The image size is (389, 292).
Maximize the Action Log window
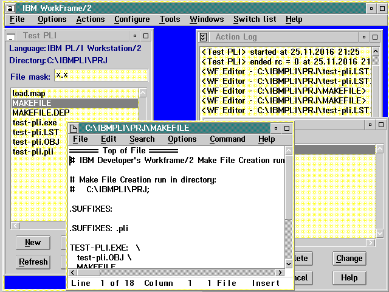[x=375, y=37]
